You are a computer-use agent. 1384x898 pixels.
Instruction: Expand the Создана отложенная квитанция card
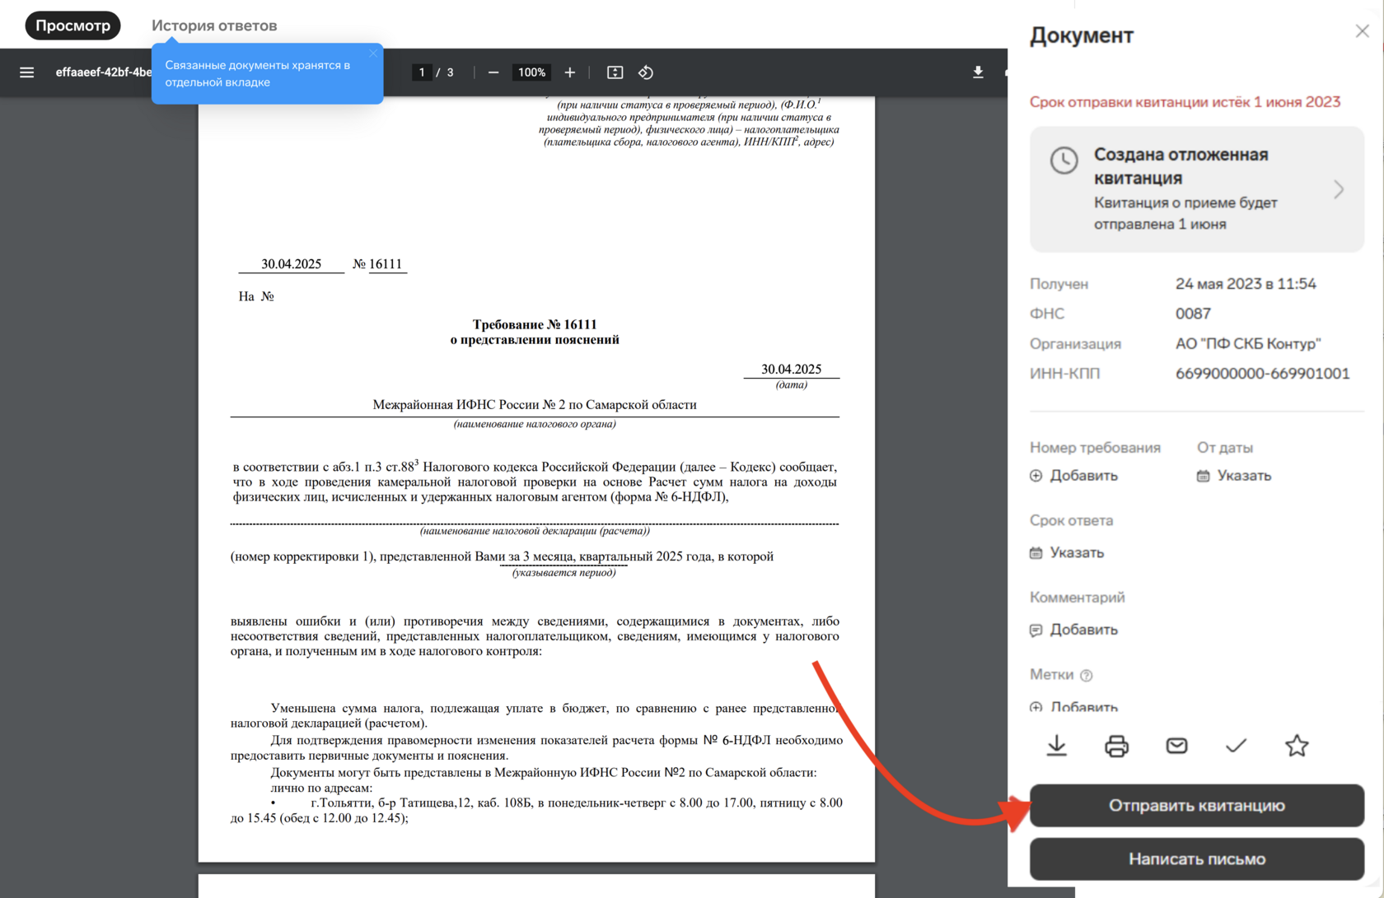1197,189
